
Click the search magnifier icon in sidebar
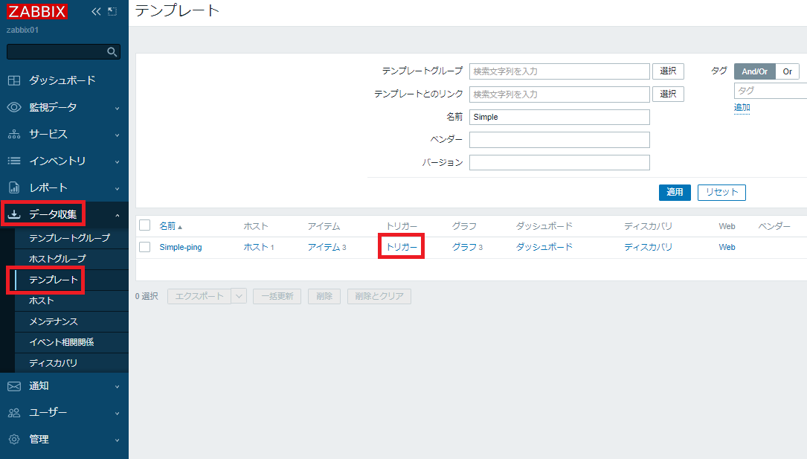coord(112,51)
